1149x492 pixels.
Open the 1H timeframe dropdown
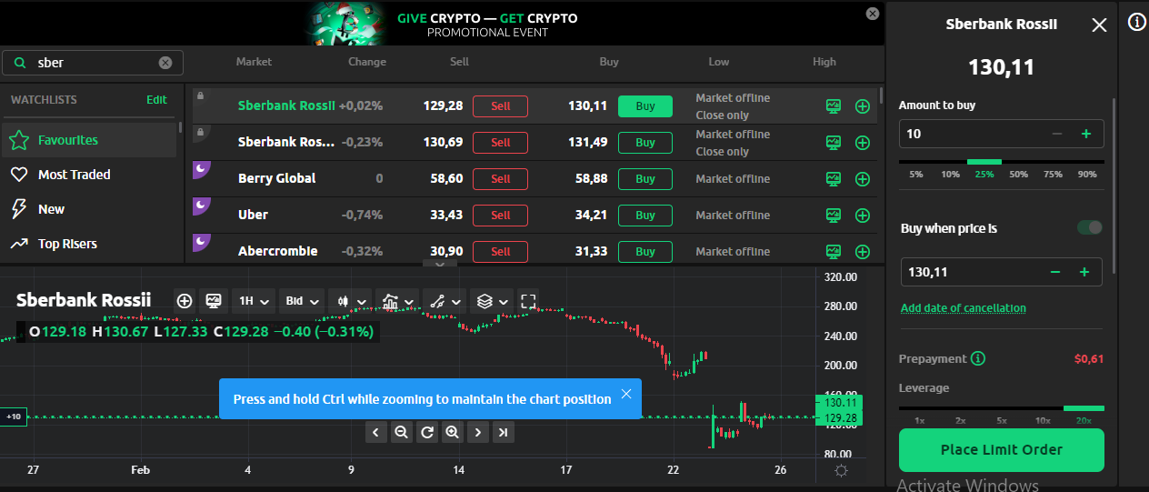pyautogui.click(x=255, y=300)
